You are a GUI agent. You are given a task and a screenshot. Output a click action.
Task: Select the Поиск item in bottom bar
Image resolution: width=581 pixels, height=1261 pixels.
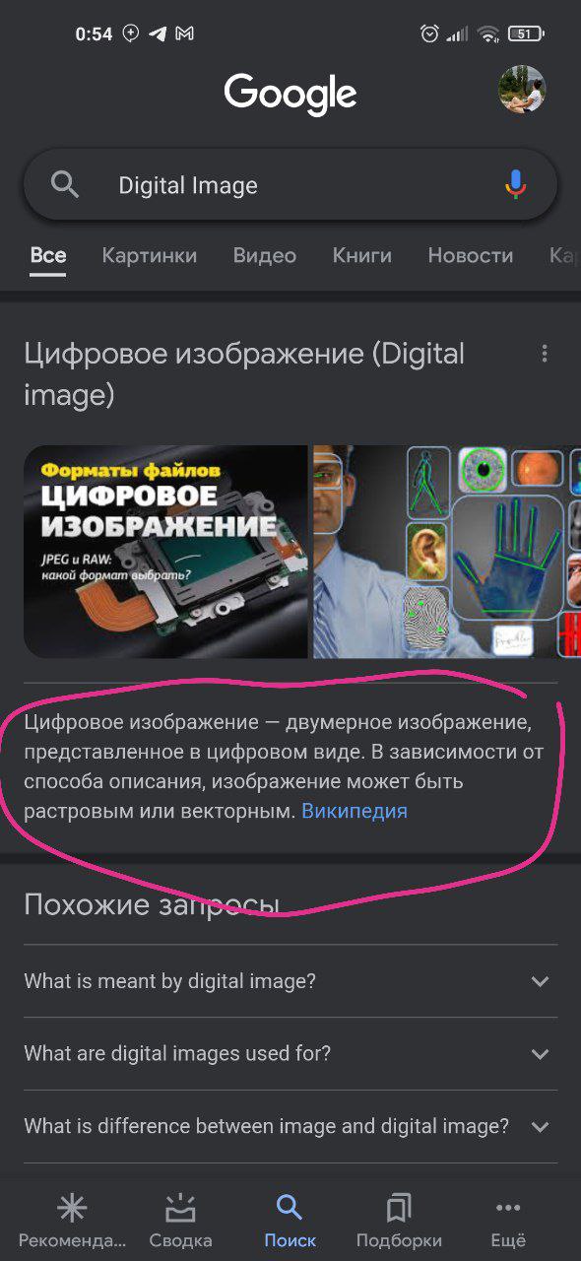[x=290, y=1220]
